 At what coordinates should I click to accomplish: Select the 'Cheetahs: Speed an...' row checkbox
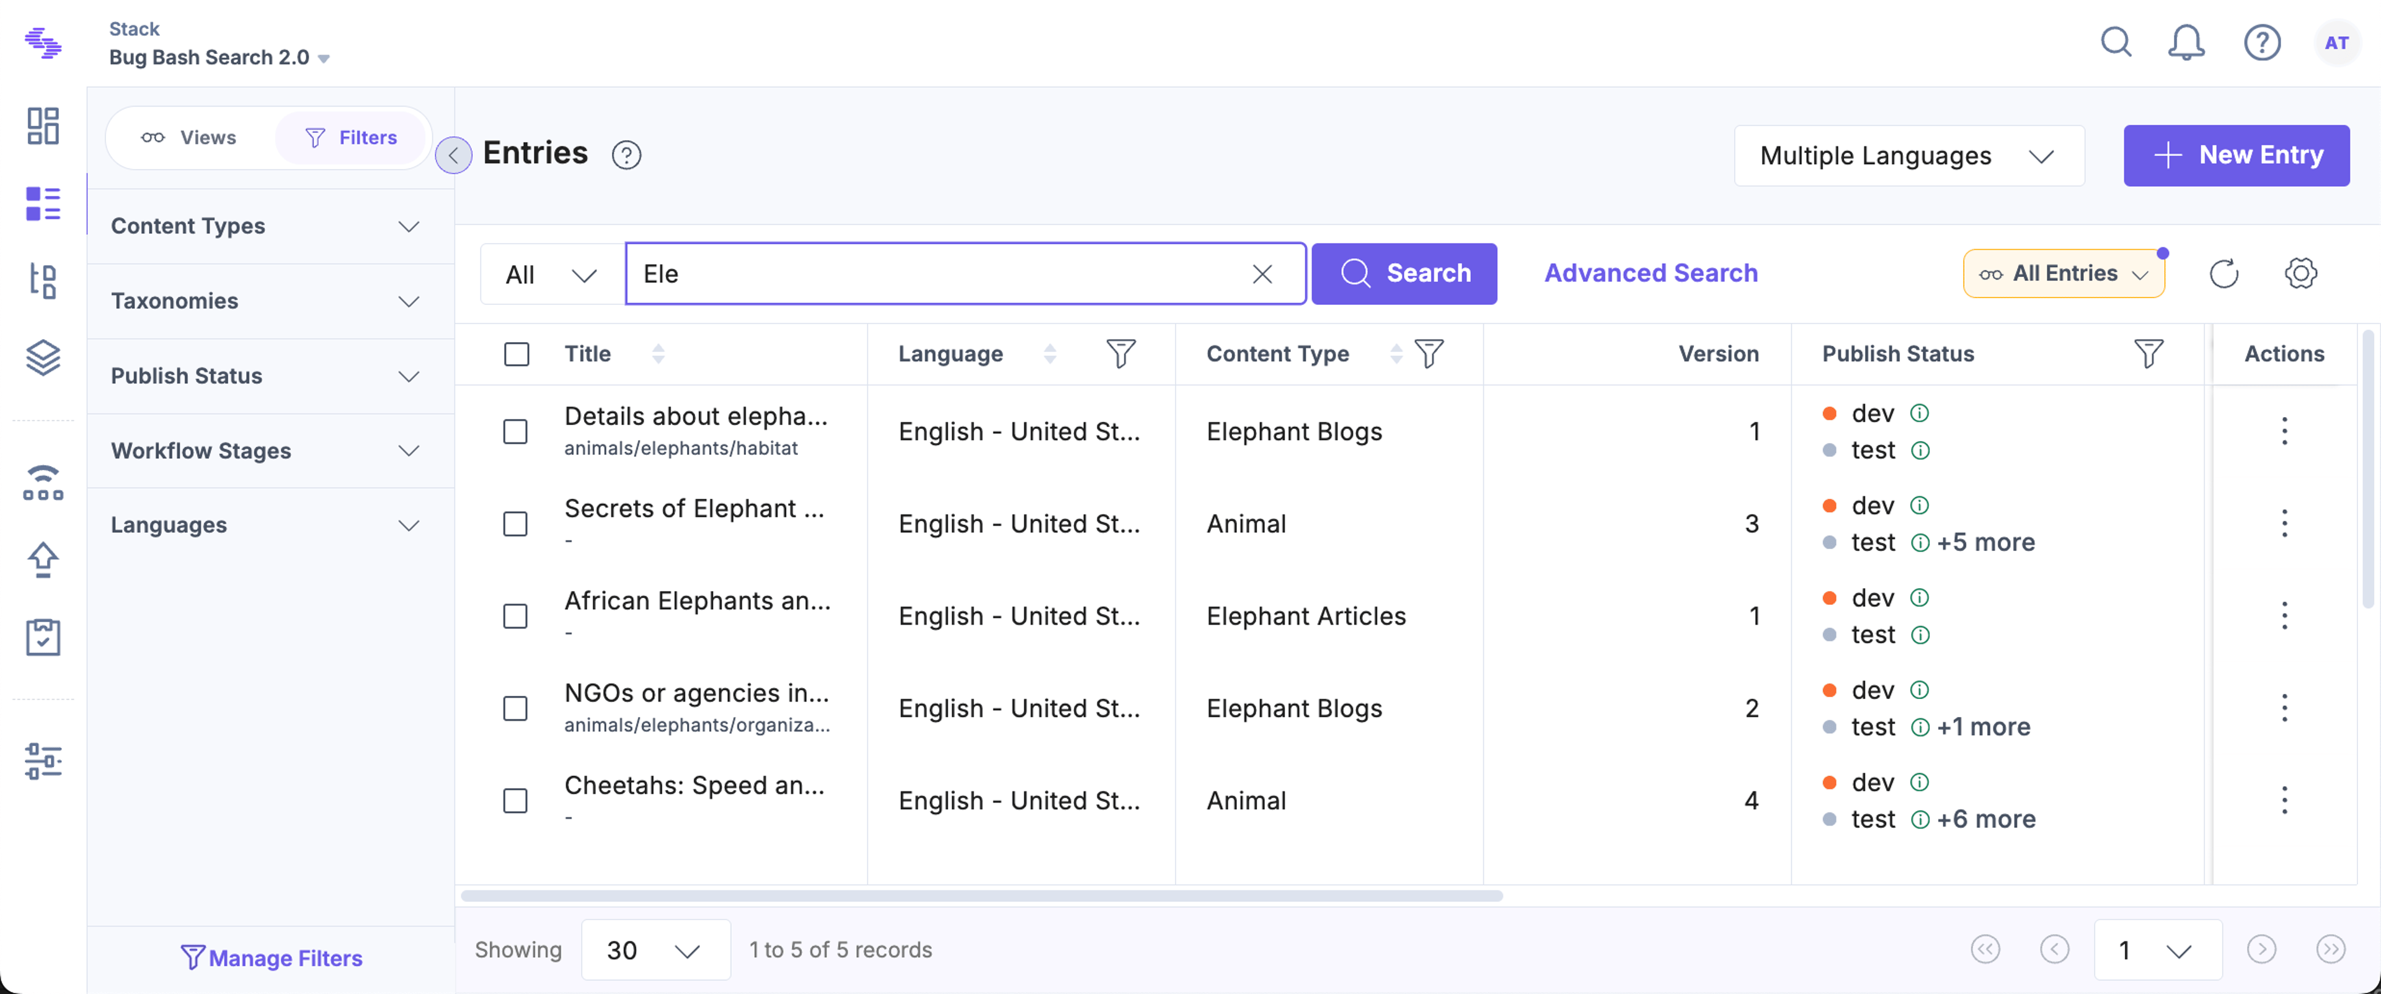[515, 801]
